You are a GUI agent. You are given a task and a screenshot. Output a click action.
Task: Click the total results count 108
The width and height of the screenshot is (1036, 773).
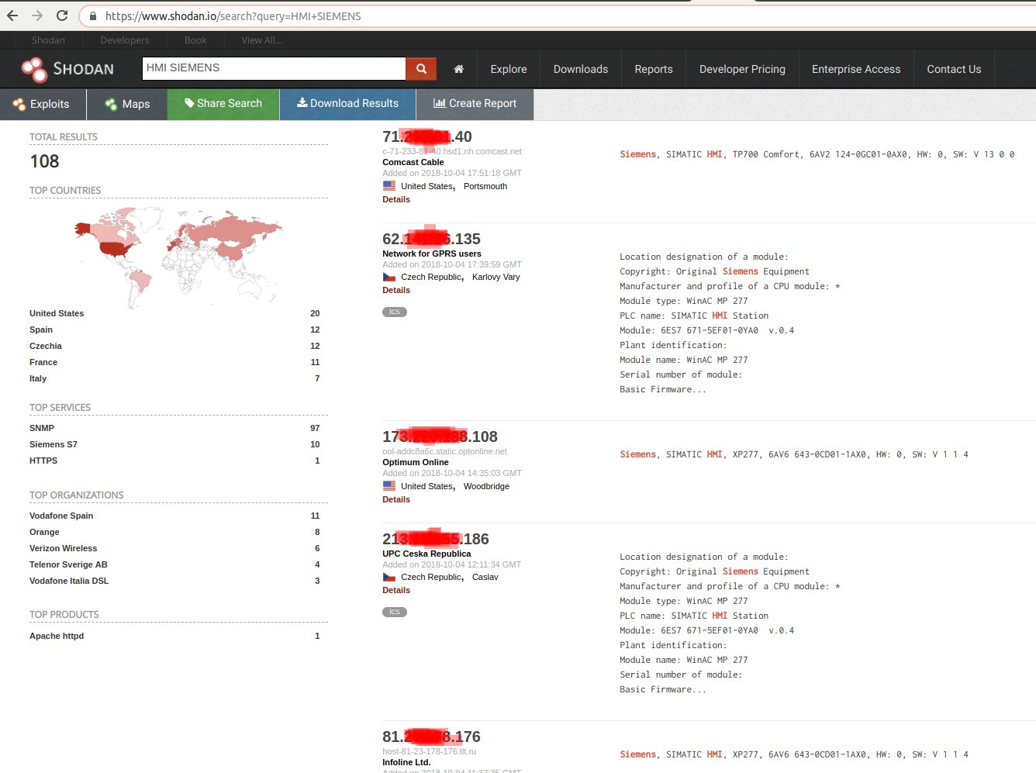click(x=44, y=161)
